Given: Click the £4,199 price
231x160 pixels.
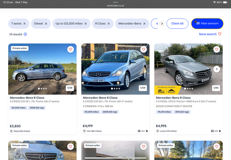Looking at the screenshot, I should [88, 126].
